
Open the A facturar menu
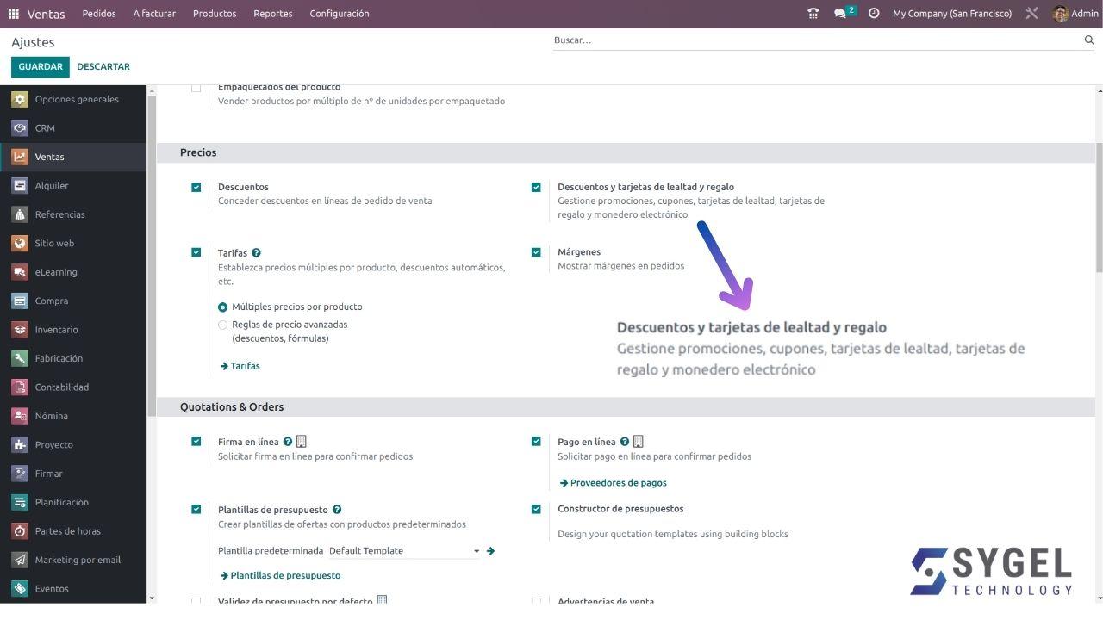[154, 14]
